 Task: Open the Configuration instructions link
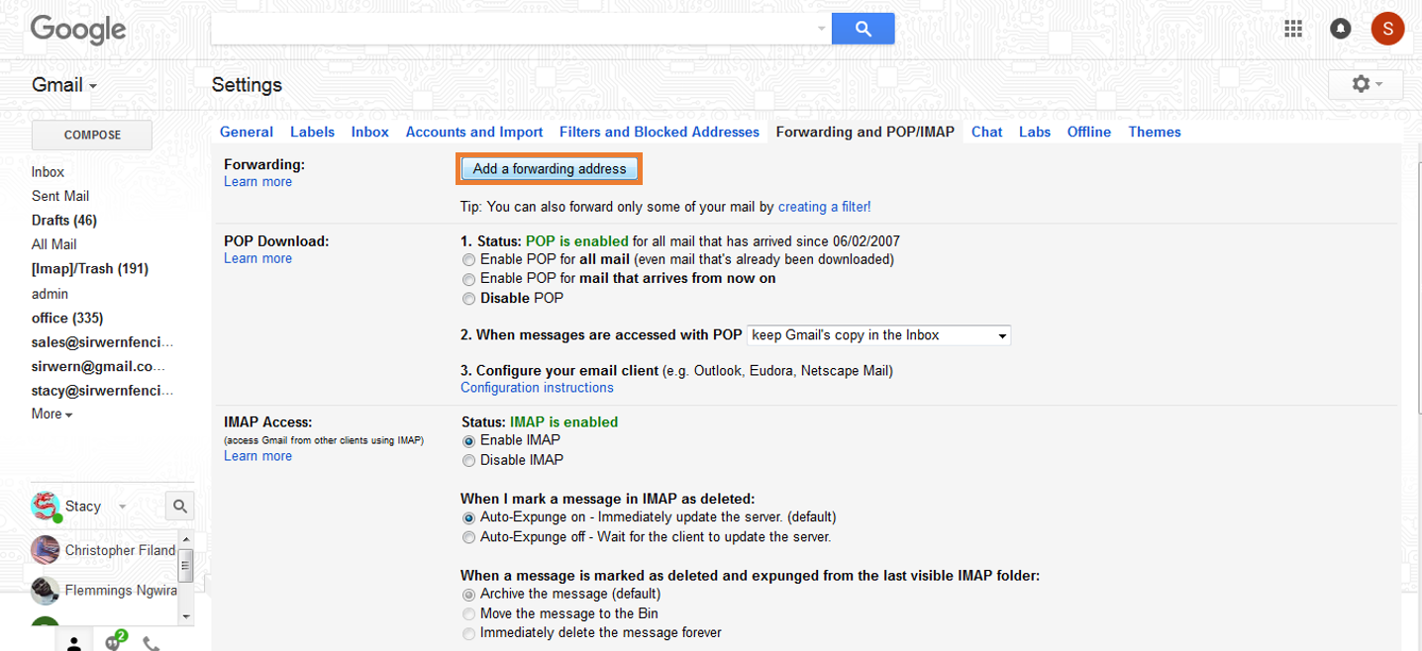(536, 387)
